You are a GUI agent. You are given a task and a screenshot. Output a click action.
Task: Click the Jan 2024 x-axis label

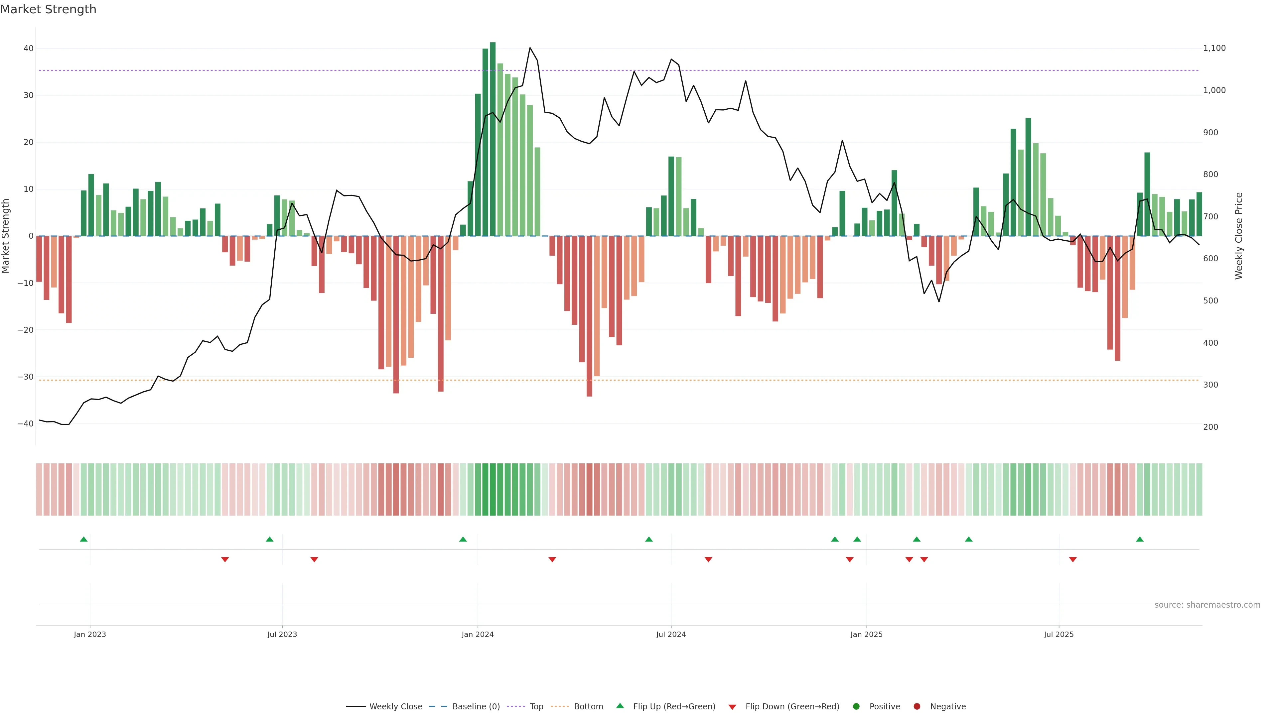[478, 634]
